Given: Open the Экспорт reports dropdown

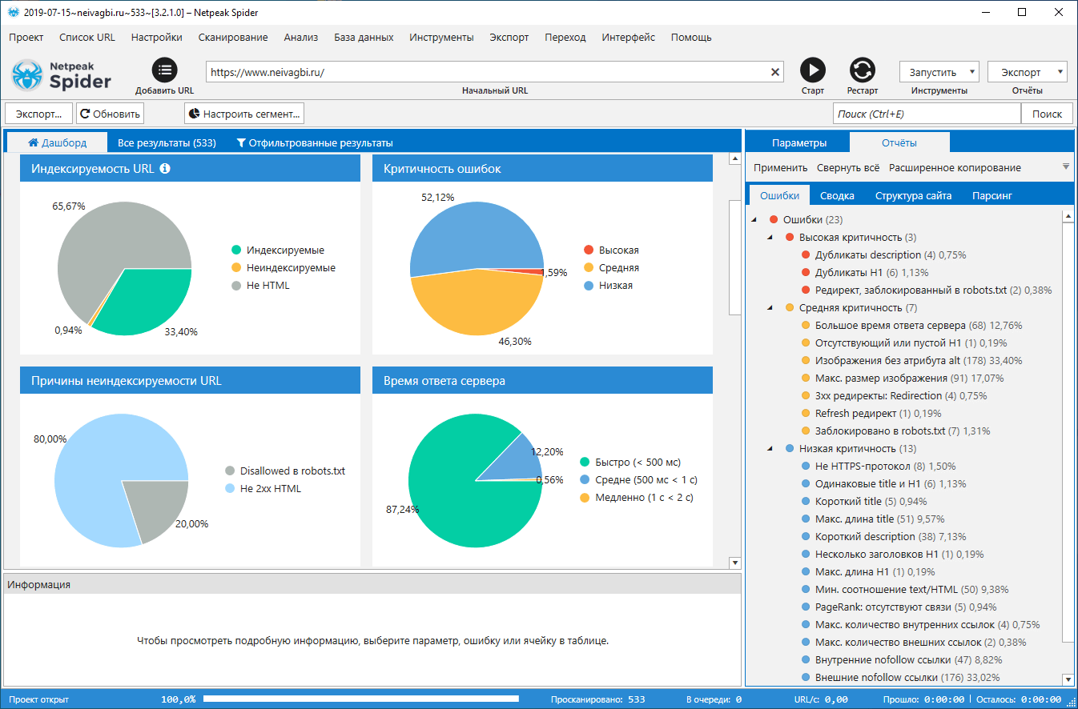Looking at the screenshot, I should point(1028,72).
